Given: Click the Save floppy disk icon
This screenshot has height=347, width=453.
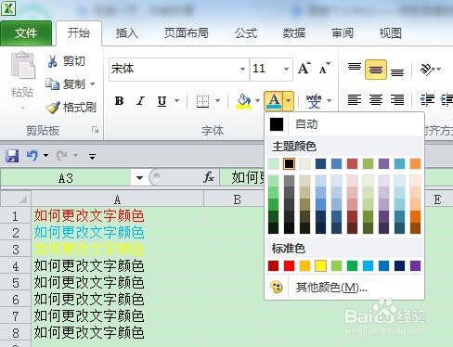Looking at the screenshot, I should point(12,156).
